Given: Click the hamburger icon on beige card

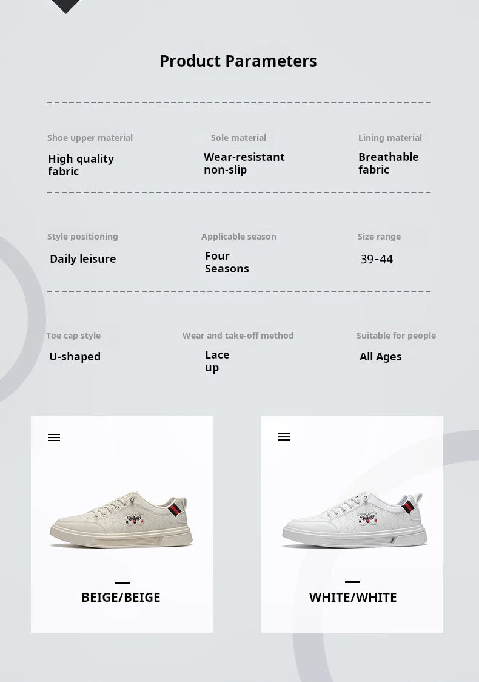Looking at the screenshot, I should click(54, 437).
